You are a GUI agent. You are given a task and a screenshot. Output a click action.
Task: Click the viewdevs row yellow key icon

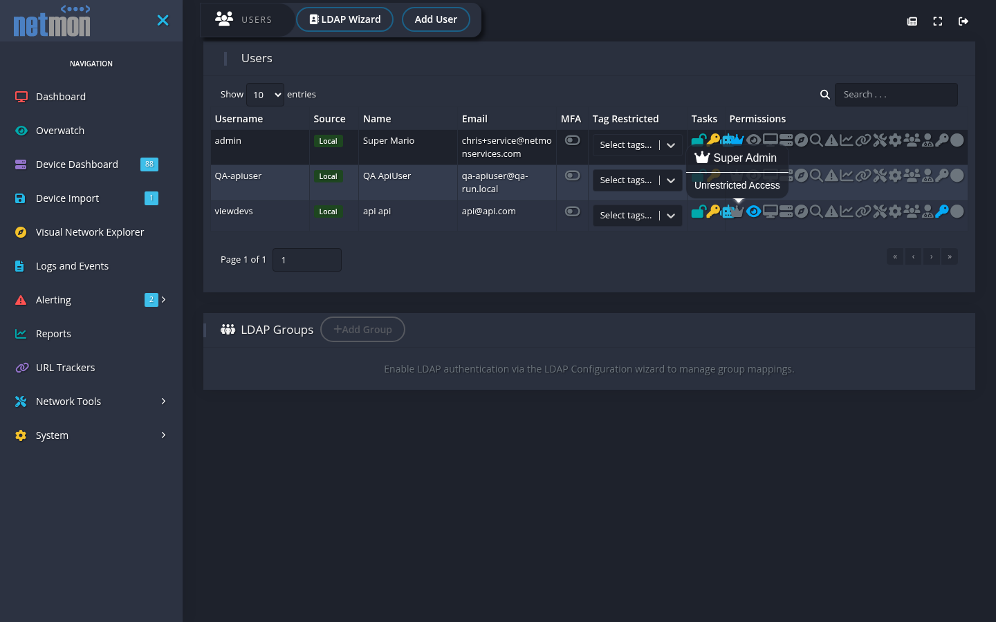click(x=713, y=211)
